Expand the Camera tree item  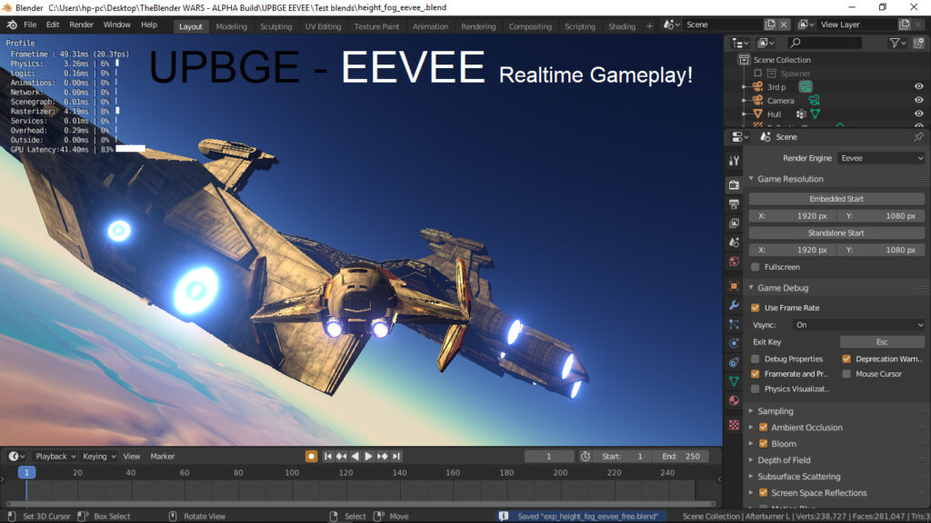(x=744, y=101)
